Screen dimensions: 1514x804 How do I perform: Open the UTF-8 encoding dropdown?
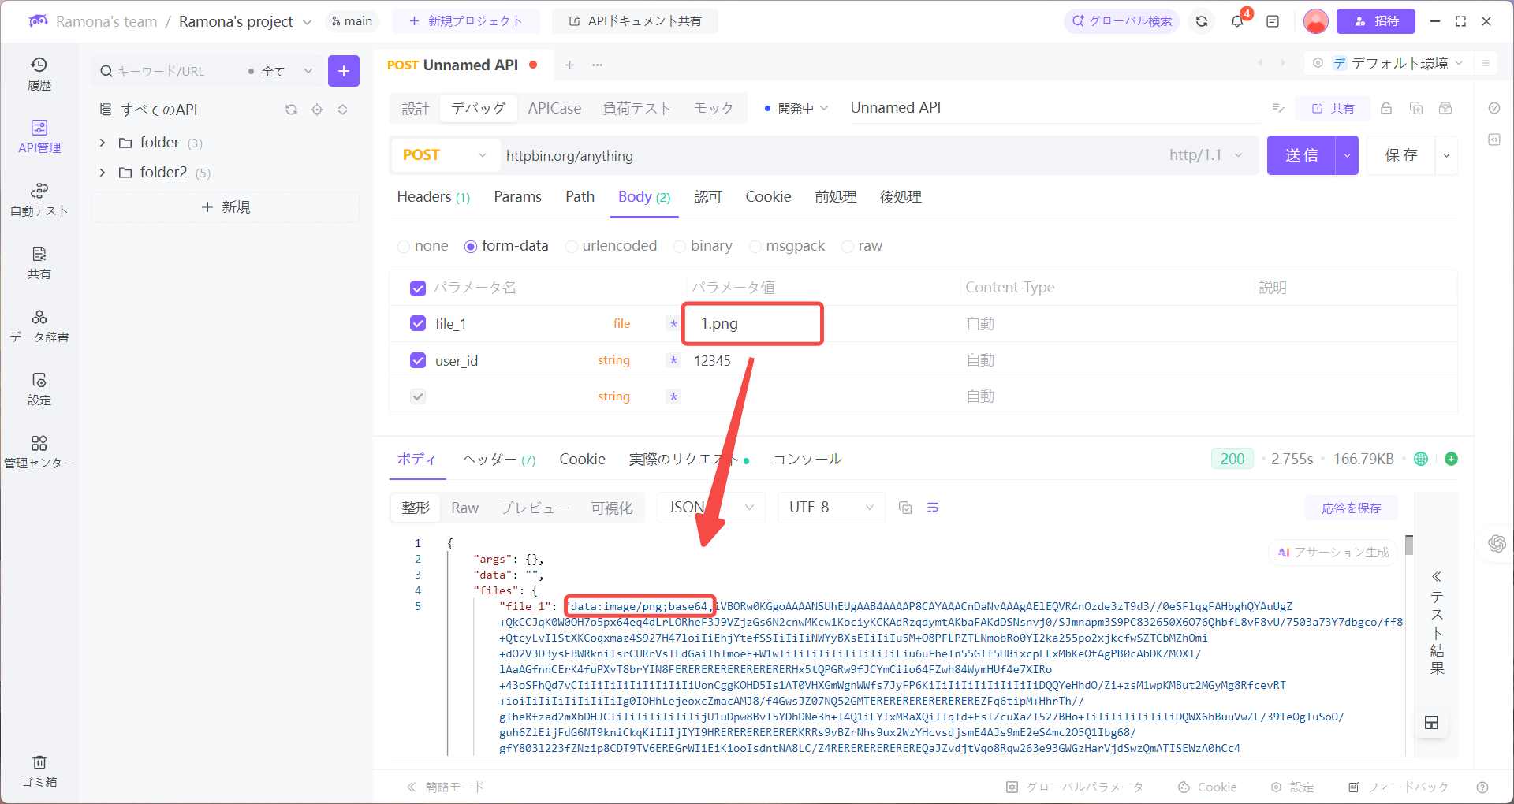(x=831, y=508)
